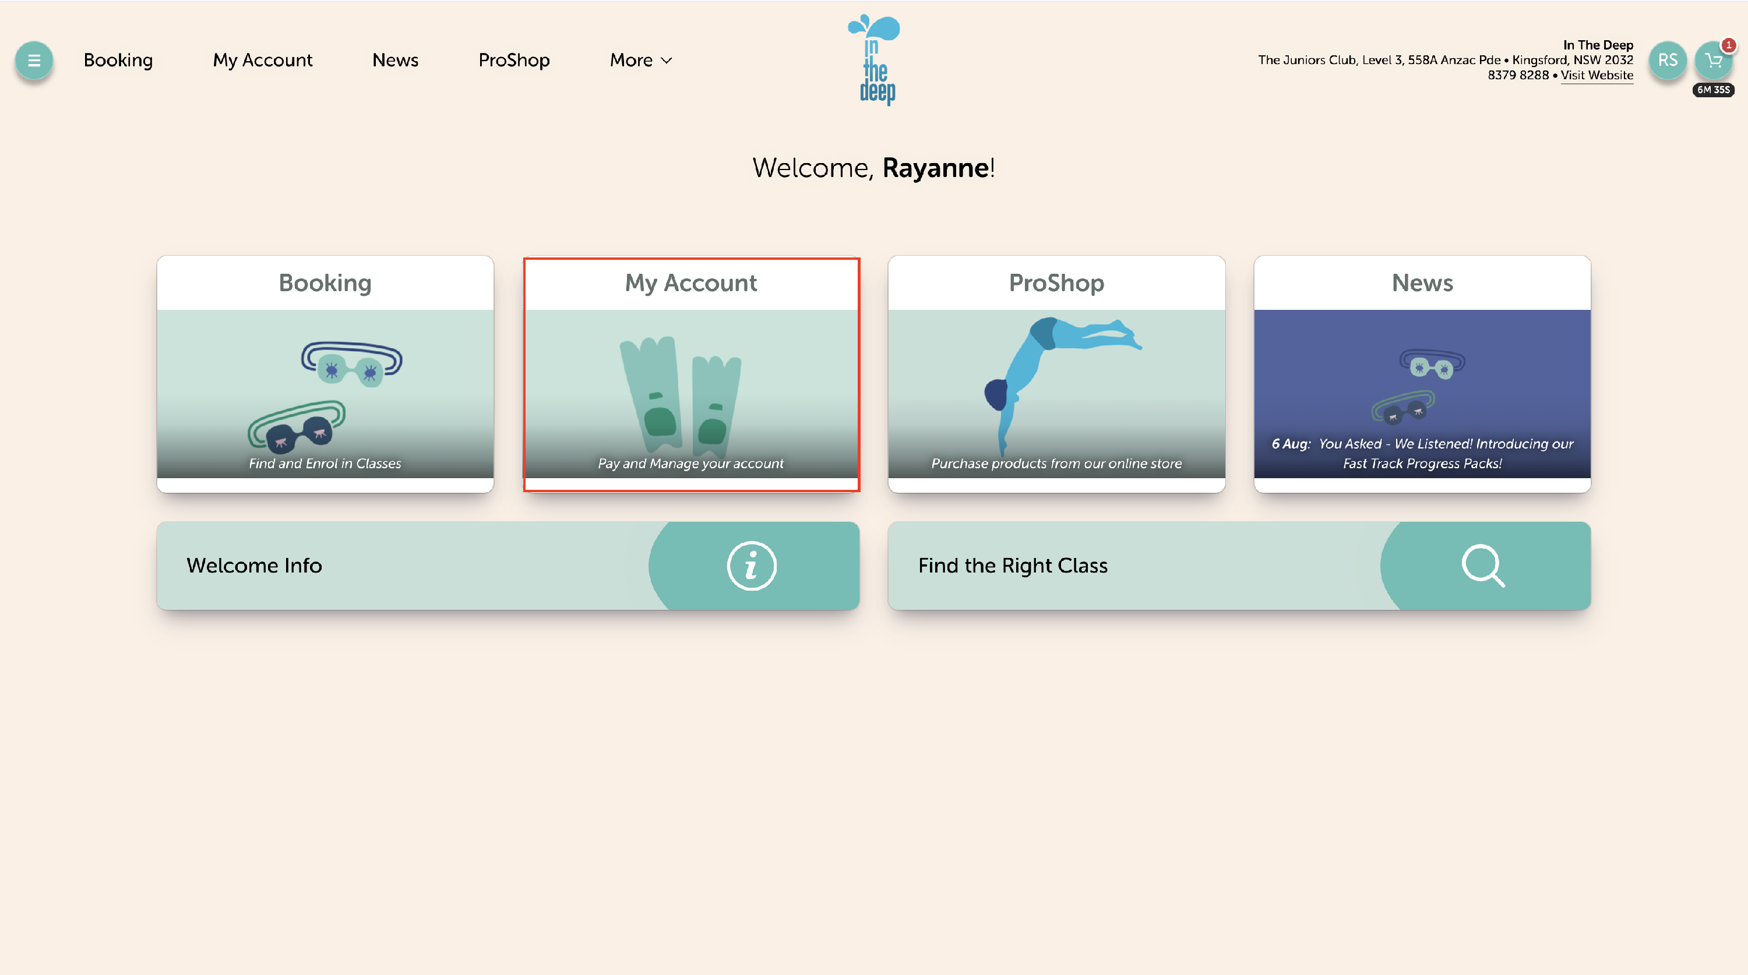The image size is (1748, 975).
Task: Open the RS user avatar
Action: [x=1667, y=61]
